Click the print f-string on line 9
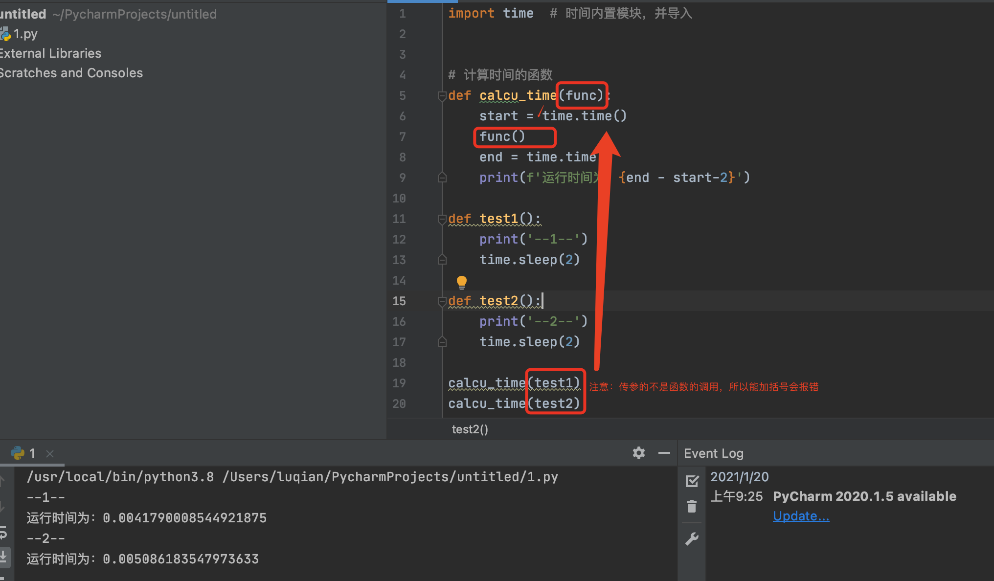The image size is (994, 581). pyautogui.click(x=614, y=178)
